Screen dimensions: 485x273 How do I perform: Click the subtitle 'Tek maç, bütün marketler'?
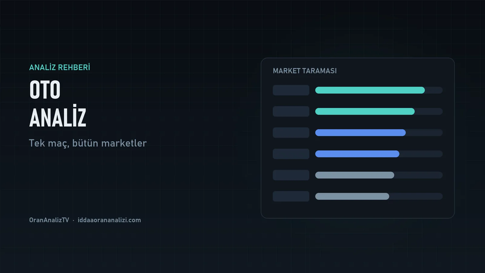coord(88,143)
